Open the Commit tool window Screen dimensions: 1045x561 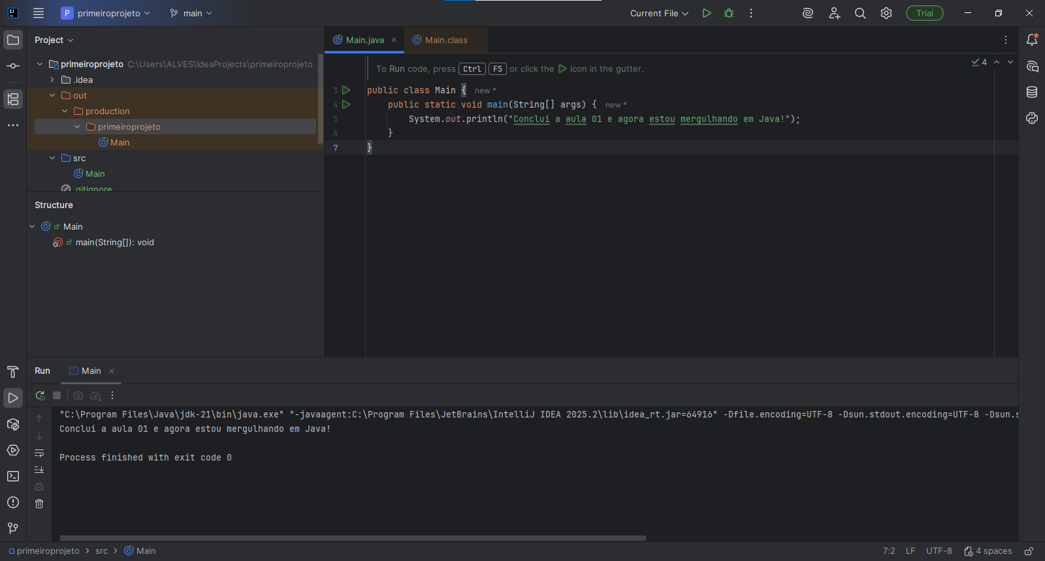[13, 66]
